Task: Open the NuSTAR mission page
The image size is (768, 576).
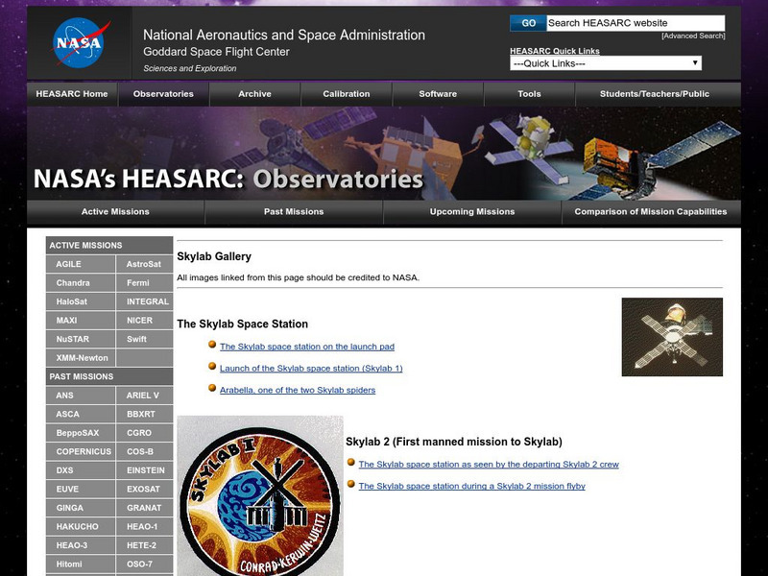Action: pyautogui.click(x=81, y=339)
